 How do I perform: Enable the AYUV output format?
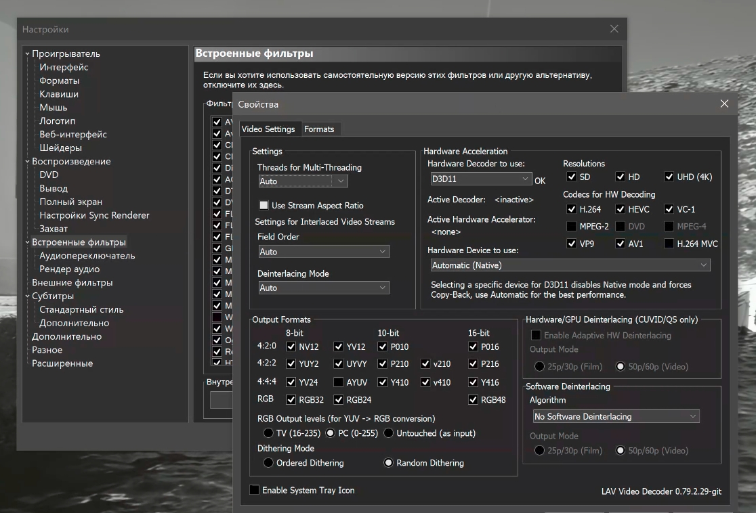(x=339, y=382)
